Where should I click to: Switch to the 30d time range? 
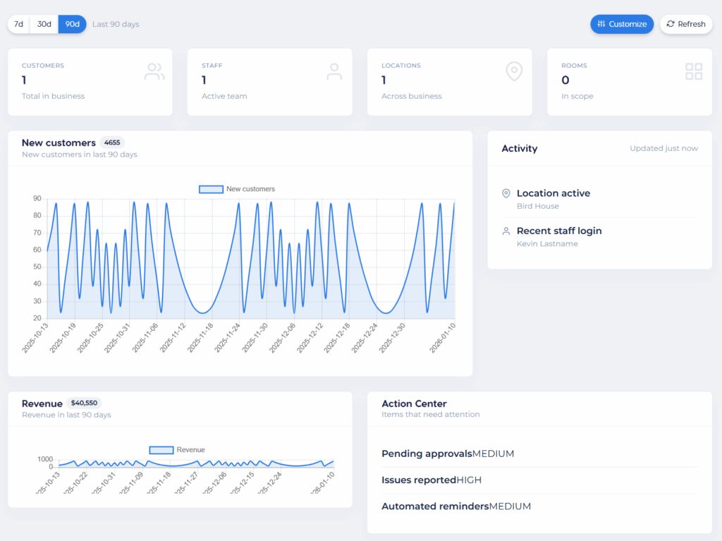click(44, 24)
